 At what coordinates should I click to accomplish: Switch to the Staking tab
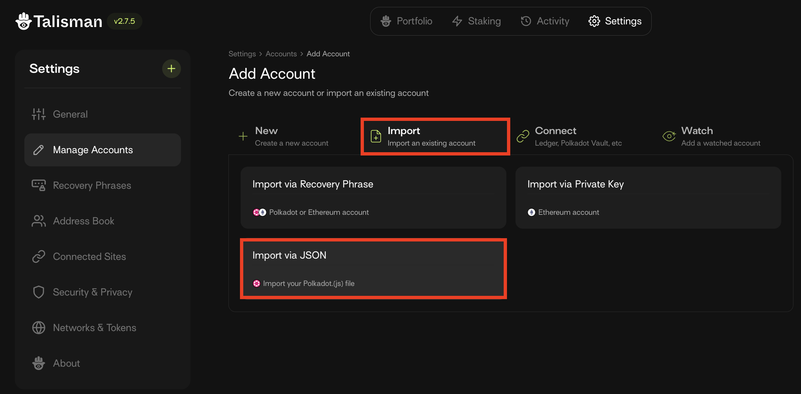coord(477,21)
